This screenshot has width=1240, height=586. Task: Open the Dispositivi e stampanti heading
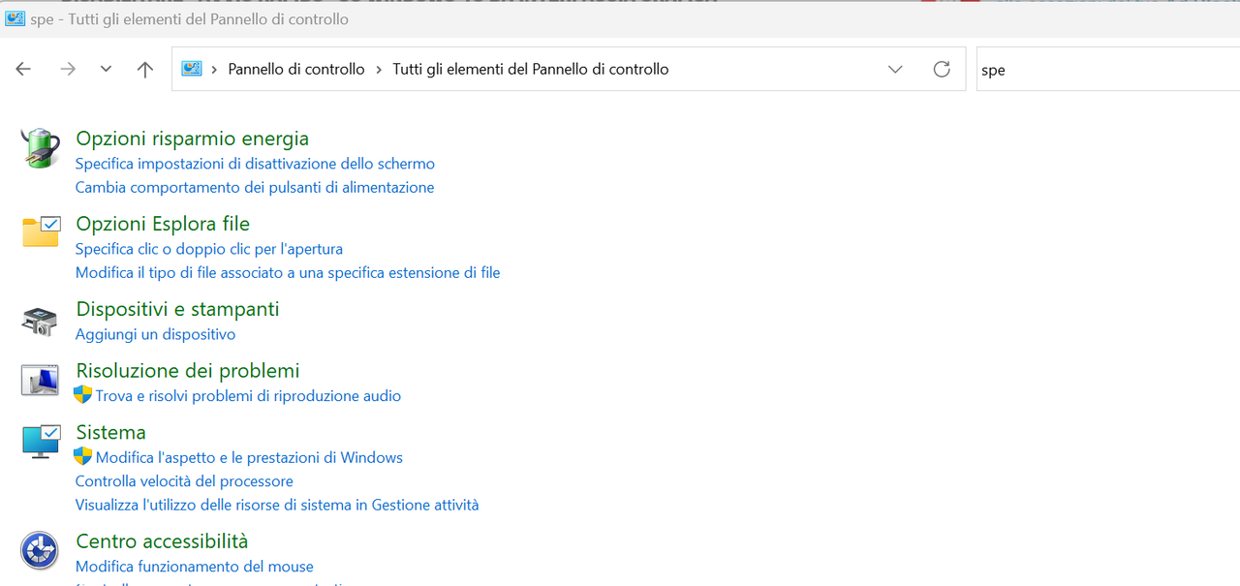click(177, 309)
